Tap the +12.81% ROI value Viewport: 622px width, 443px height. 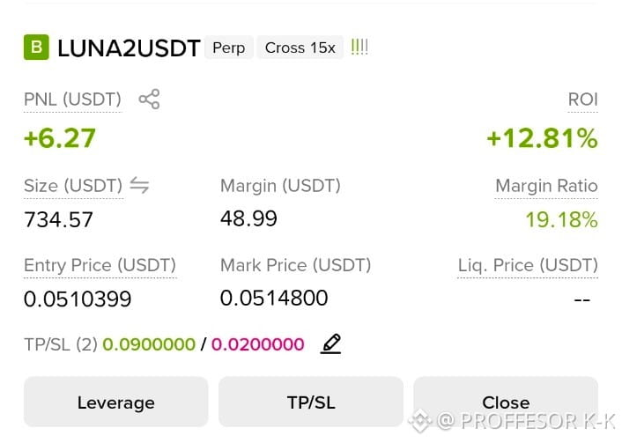[x=542, y=138]
